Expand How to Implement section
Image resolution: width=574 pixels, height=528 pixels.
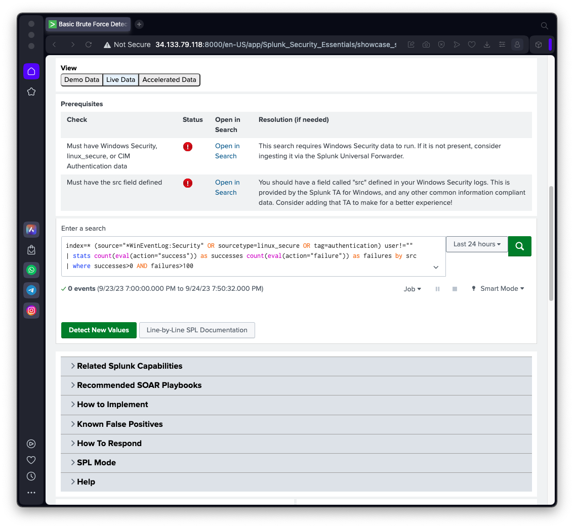pos(296,405)
